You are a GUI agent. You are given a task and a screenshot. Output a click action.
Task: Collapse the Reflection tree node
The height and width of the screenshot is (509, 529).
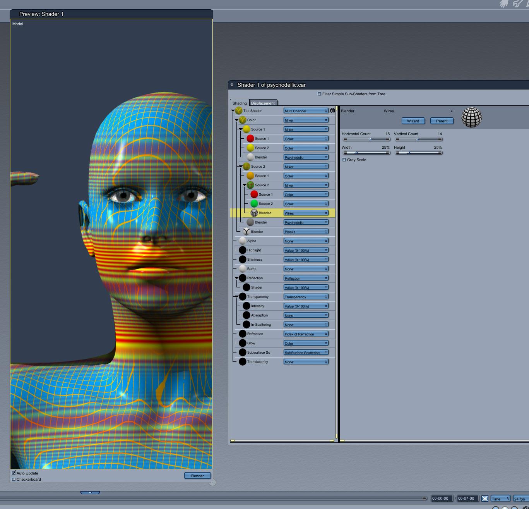(237, 278)
